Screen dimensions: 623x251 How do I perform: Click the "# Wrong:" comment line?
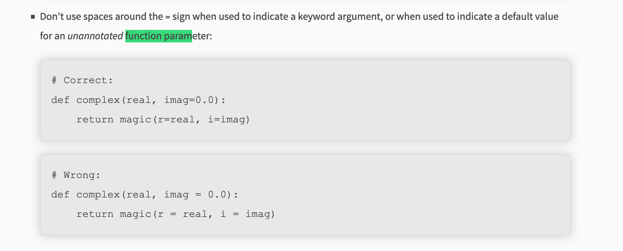(76, 175)
